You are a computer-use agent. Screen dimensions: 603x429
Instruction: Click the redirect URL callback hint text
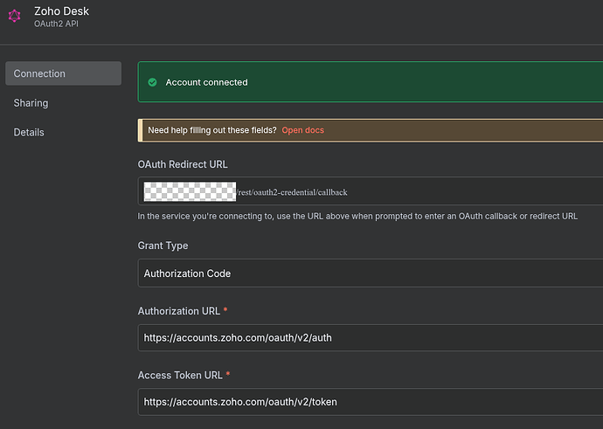357,216
